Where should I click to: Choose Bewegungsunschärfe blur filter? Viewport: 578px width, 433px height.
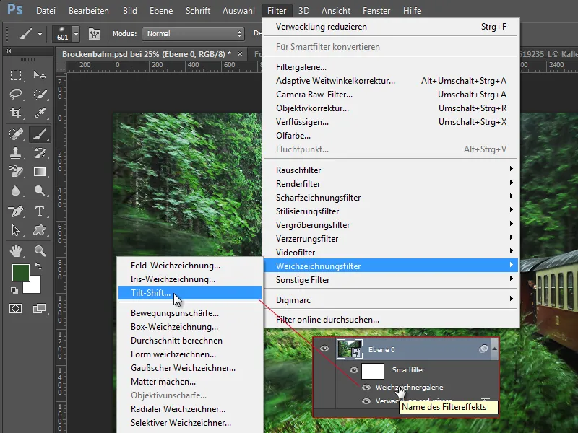[190, 313]
